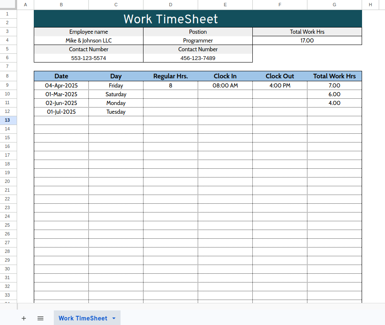Click the Friday cell
The height and width of the screenshot is (325, 385).
click(x=116, y=85)
